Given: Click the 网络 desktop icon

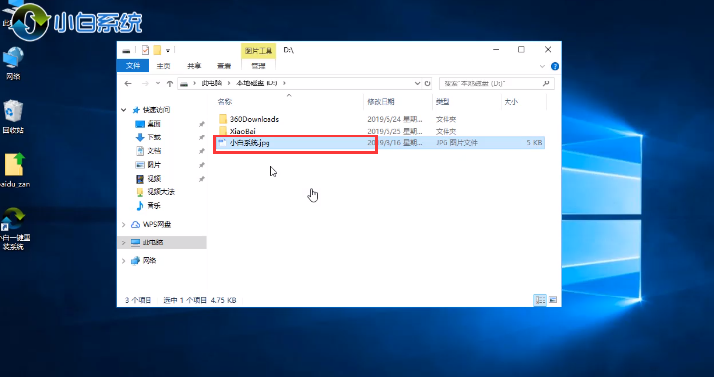Looking at the screenshot, I should click(x=13, y=64).
